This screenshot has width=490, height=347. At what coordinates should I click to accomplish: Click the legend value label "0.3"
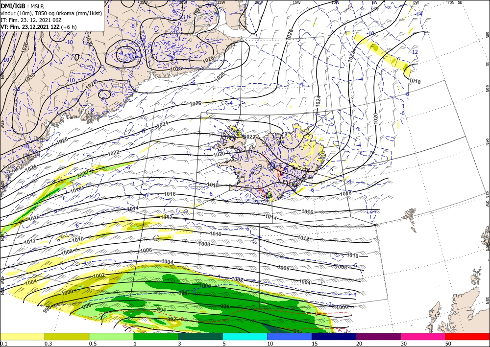(x=48, y=344)
